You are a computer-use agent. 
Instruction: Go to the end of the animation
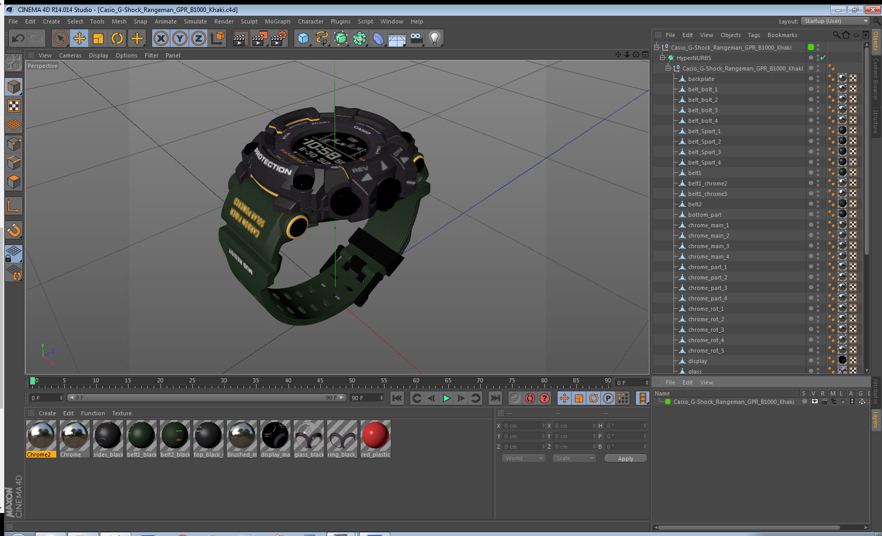(495, 398)
